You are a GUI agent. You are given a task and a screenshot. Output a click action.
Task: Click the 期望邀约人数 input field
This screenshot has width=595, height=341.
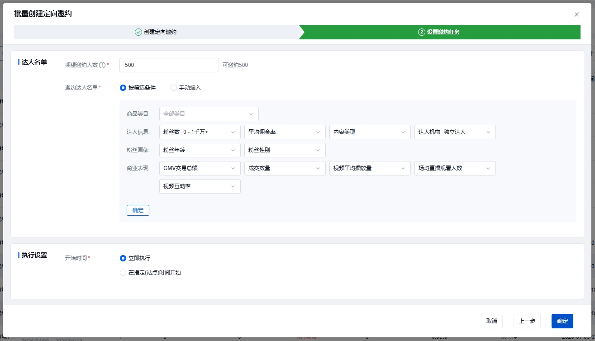[169, 65]
